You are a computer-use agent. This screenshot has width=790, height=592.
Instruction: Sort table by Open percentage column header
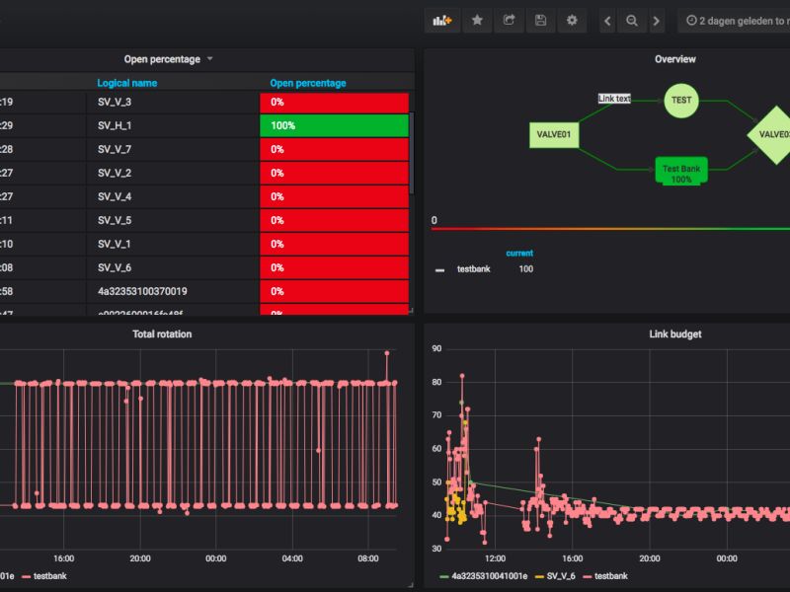pyautogui.click(x=307, y=84)
